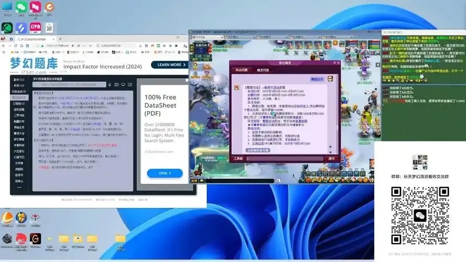
Task: Close the browser tab for the quiz site
Action: point(53,39)
